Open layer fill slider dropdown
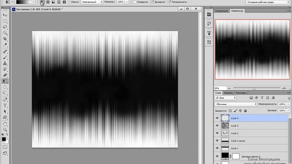This screenshot has height=164, width=292. click(x=288, y=111)
